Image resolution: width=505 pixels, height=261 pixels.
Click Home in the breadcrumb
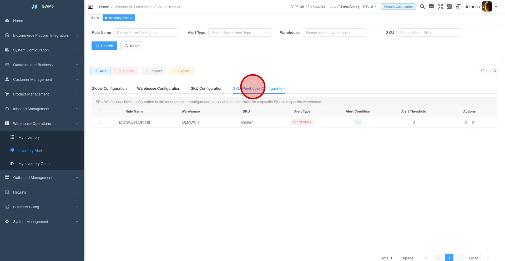104,7
